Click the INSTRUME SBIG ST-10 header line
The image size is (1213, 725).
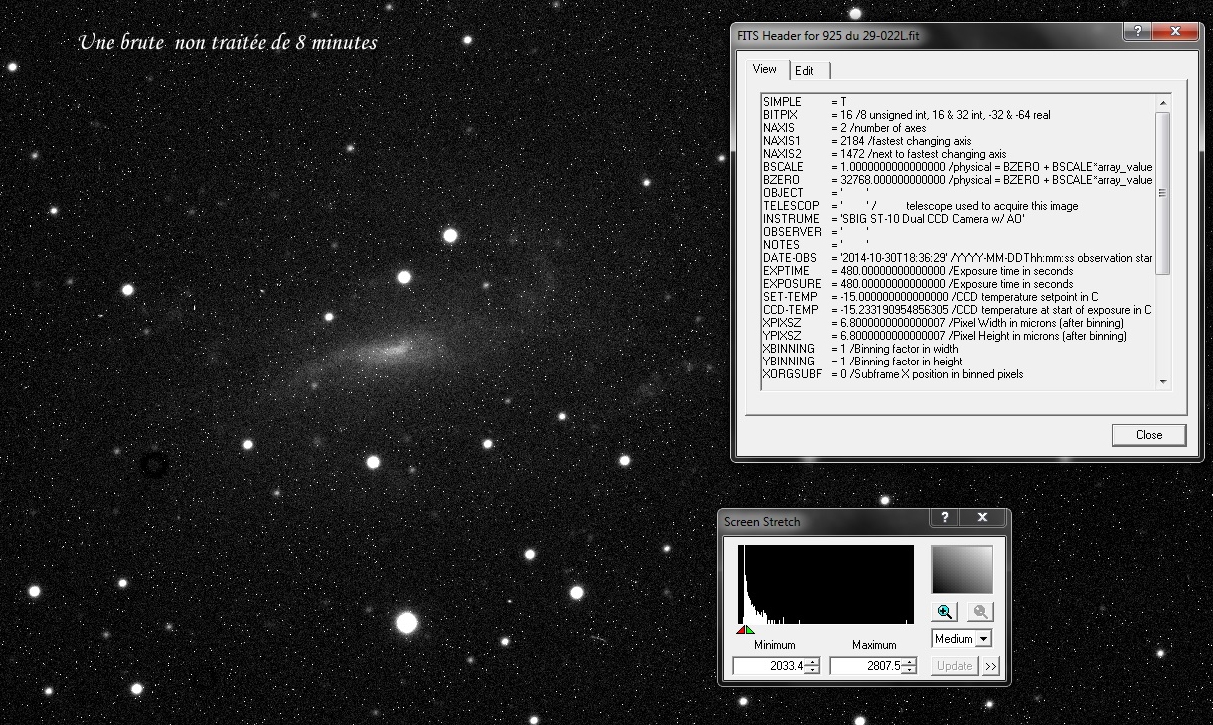[x=894, y=219]
